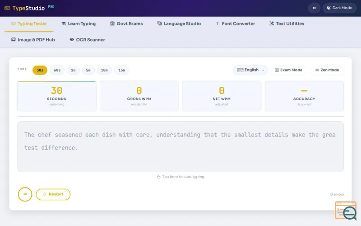Open the OCR Scanner tab
This screenshot has height=226, width=361.
pyautogui.click(x=87, y=40)
